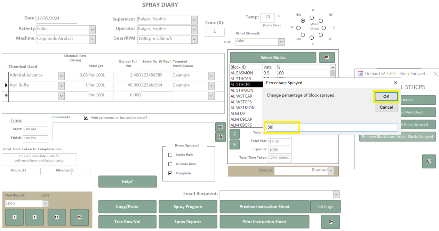
Task: Open the Settings button
Action: (325, 207)
